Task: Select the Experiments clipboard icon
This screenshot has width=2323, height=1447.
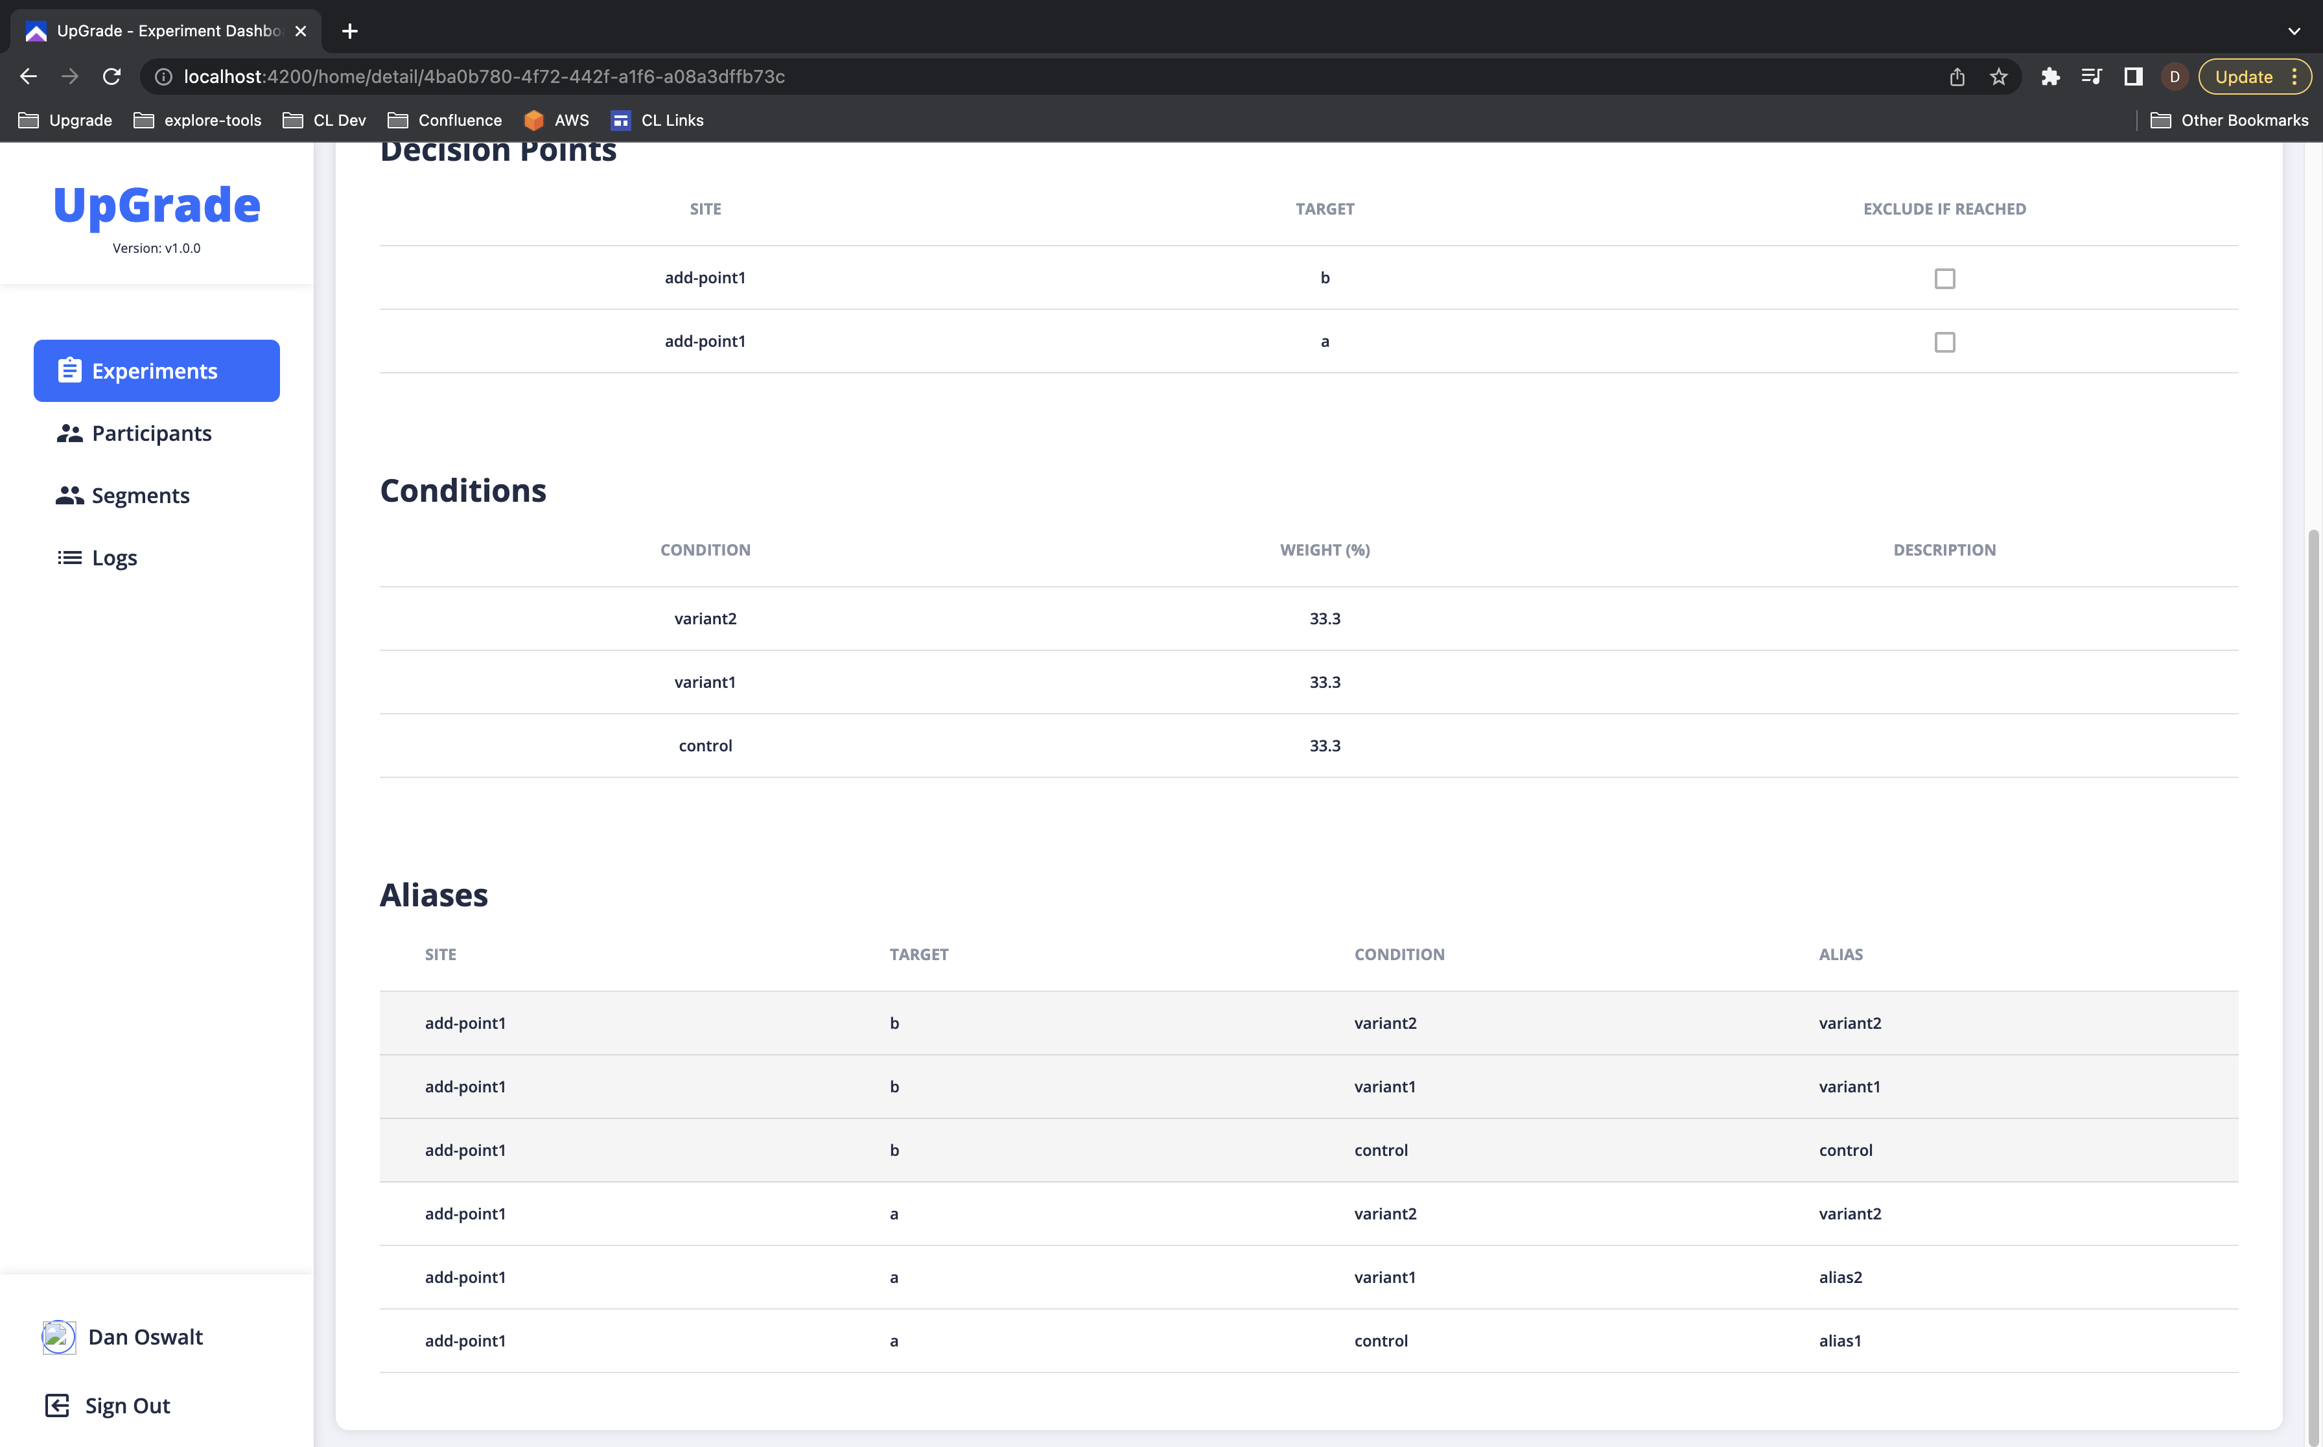Action: (70, 370)
